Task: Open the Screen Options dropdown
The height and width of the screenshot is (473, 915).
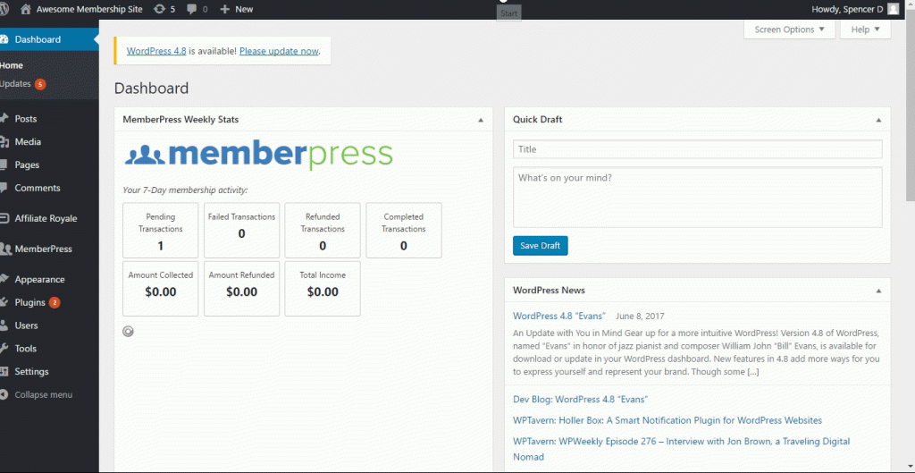Action: (x=789, y=30)
